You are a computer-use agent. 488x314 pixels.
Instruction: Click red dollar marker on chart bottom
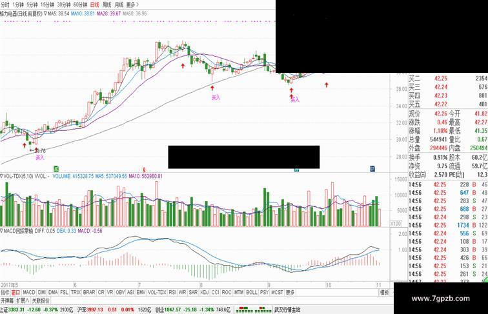(144, 170)
